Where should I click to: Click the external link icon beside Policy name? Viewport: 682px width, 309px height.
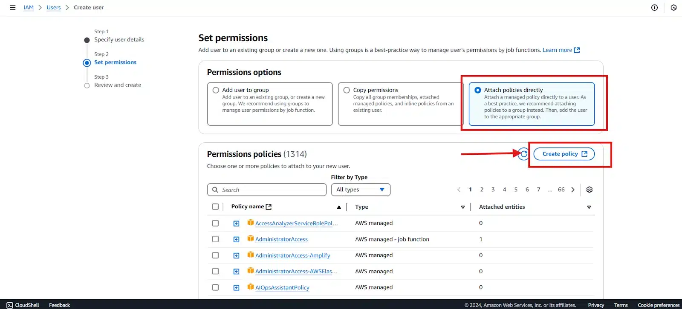(269, 207)
